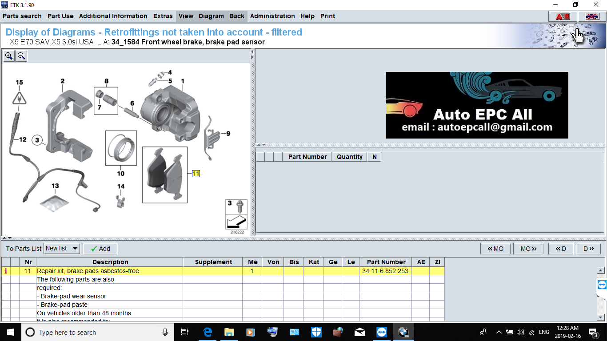The width and height of the screenshot is (607, 341).
Task: Select the Diagram menu item
Action: tap(211, 16)
